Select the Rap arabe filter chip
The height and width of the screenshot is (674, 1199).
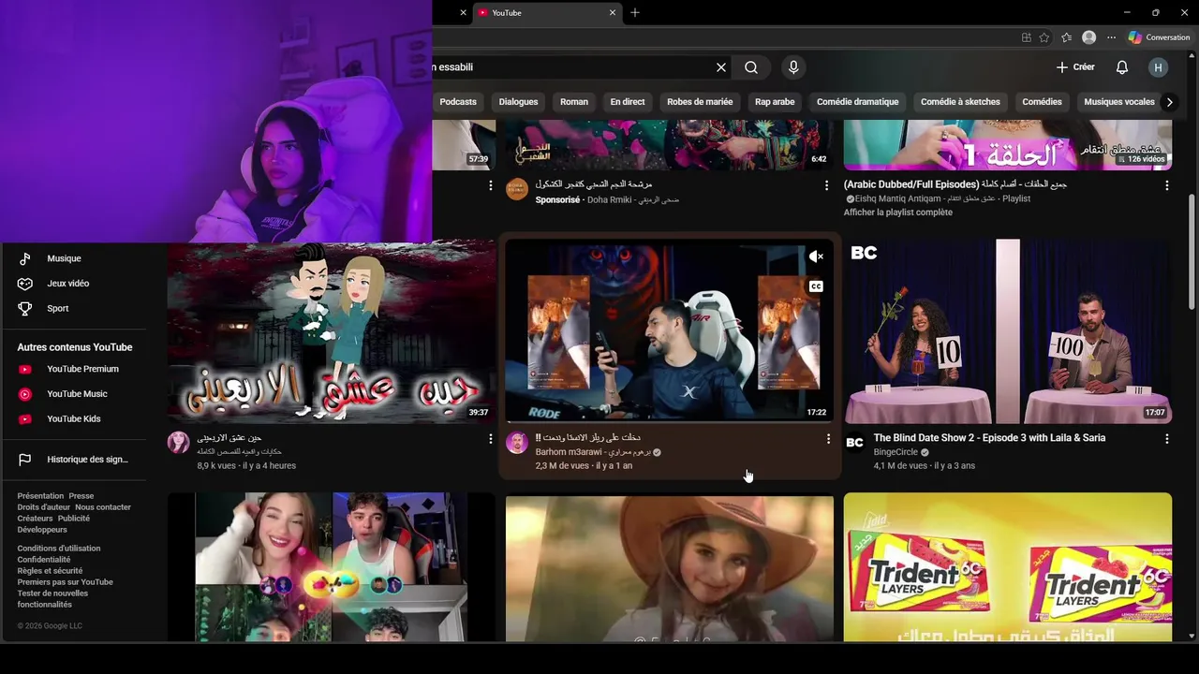[x=775, y=102]
